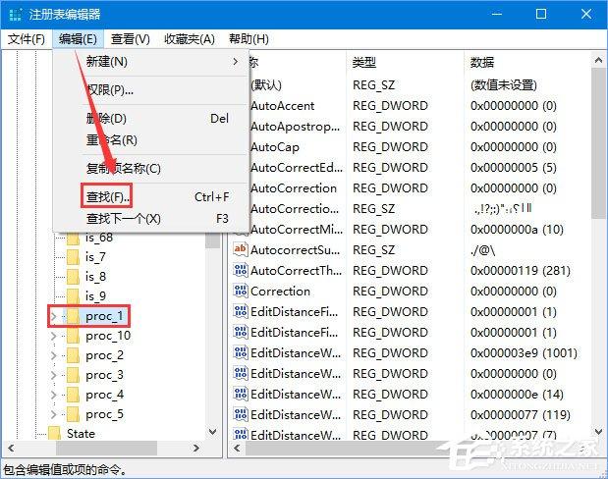
Task: Open the 收藏夹(A) menu
Action: [x=190, y=38]
